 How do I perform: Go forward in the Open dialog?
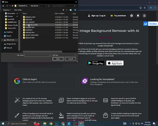7,6
